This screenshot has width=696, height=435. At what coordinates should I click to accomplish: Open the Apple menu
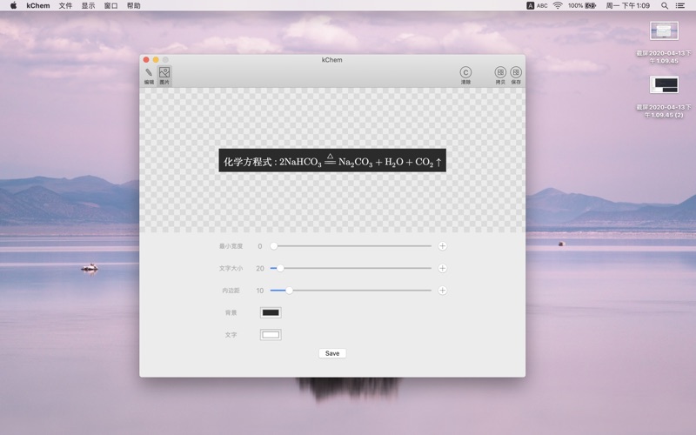point(13,5)
